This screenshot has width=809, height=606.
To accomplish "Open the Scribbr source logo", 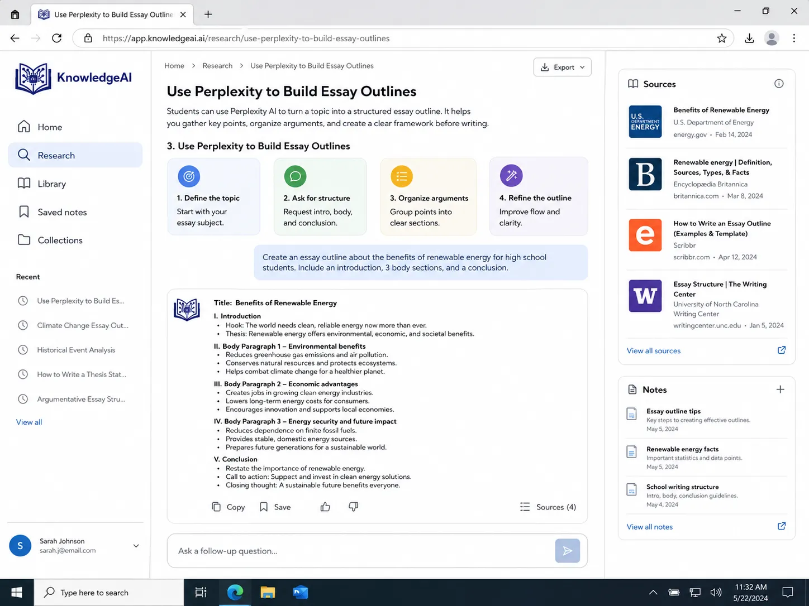I will point(645,235).
